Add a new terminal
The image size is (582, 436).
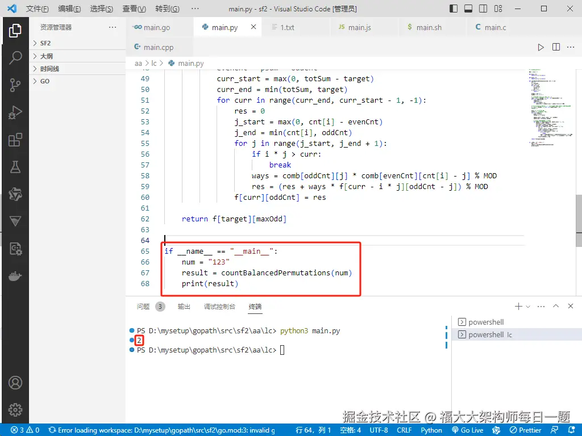pyautogui.click(x=518, y=306)
